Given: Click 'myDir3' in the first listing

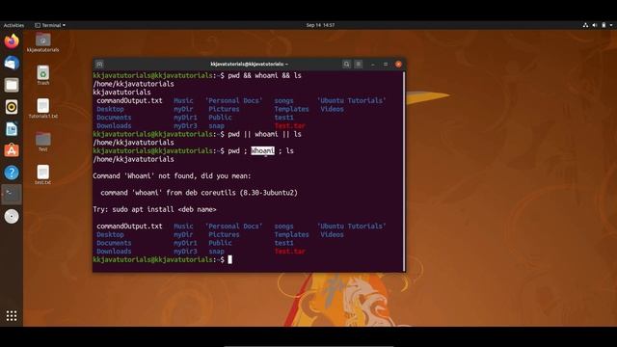Looking at the screenshot, I should tap(185, 126).
